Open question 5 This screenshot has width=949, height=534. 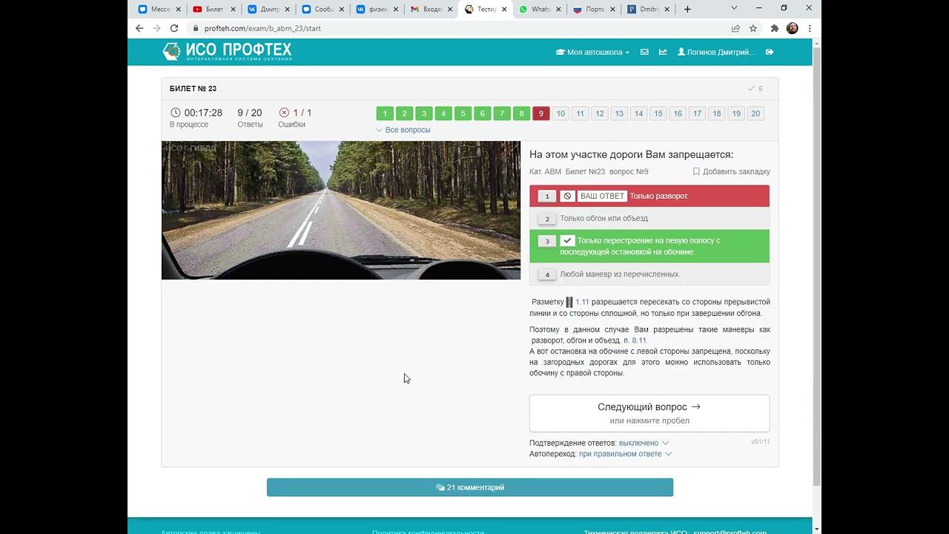click(x=463, y=113)
